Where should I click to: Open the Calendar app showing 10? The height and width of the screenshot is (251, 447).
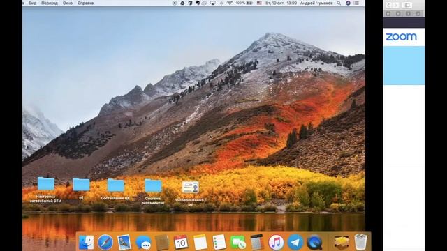coord(181,242)
